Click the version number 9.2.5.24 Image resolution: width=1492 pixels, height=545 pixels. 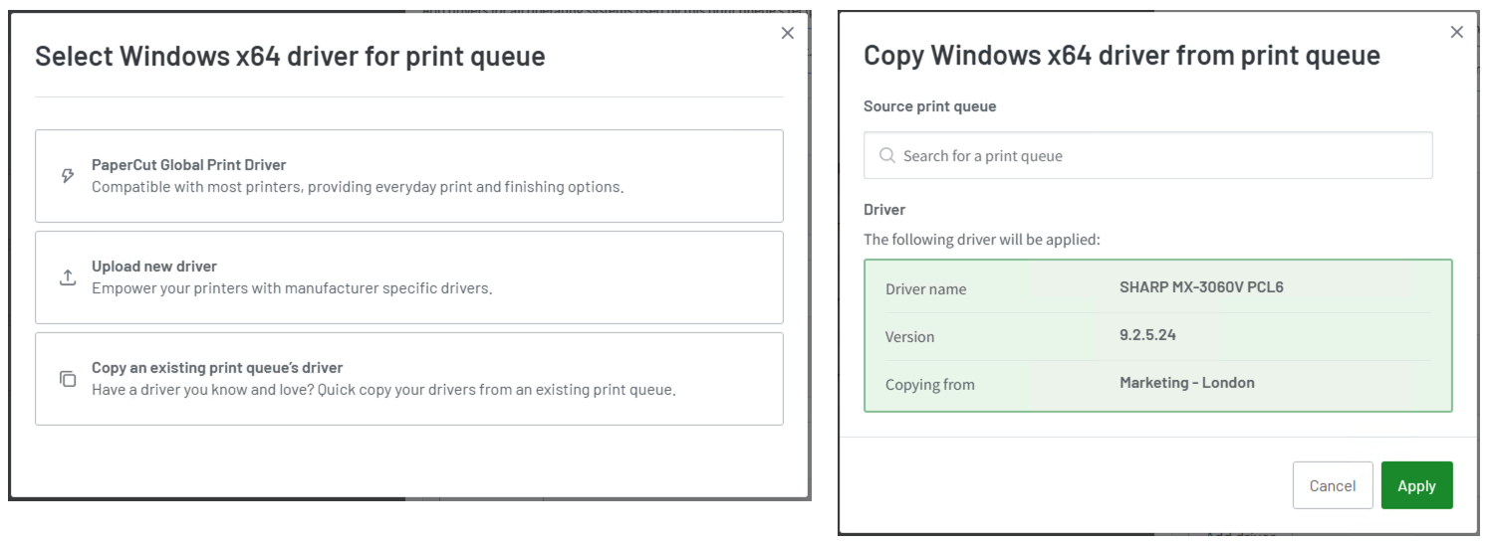tap(1147, 335)
